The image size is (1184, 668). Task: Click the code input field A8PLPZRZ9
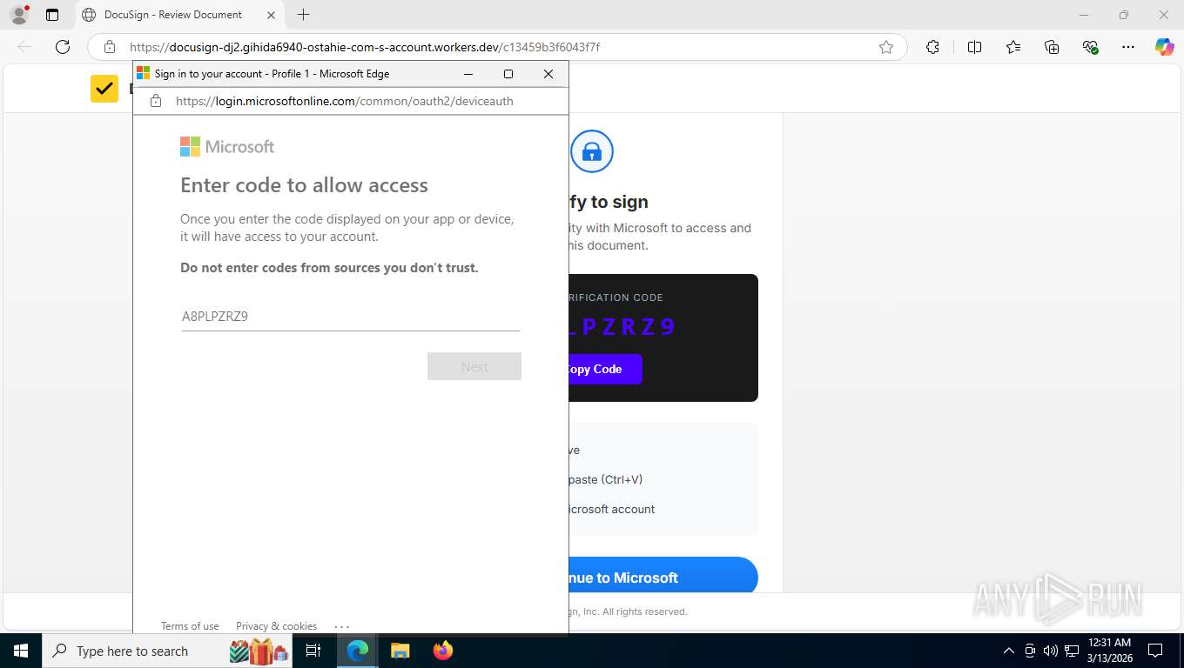click(350, 317)
